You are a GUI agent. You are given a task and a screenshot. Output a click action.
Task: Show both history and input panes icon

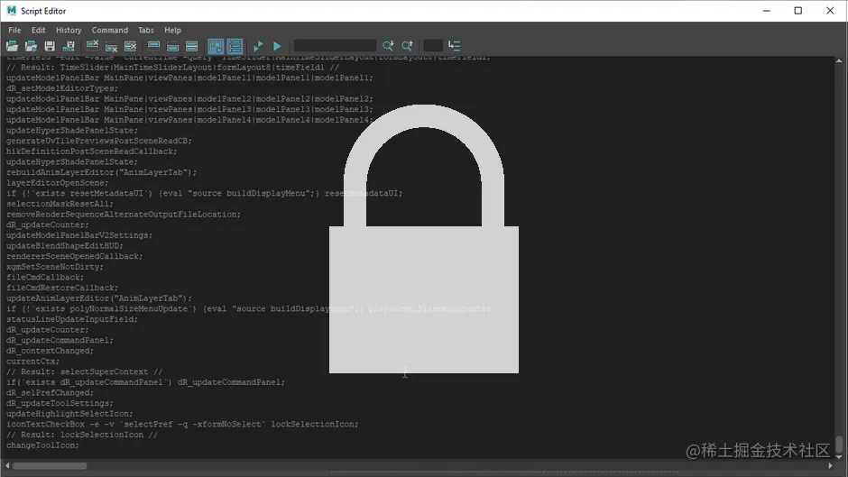(191, 46)
